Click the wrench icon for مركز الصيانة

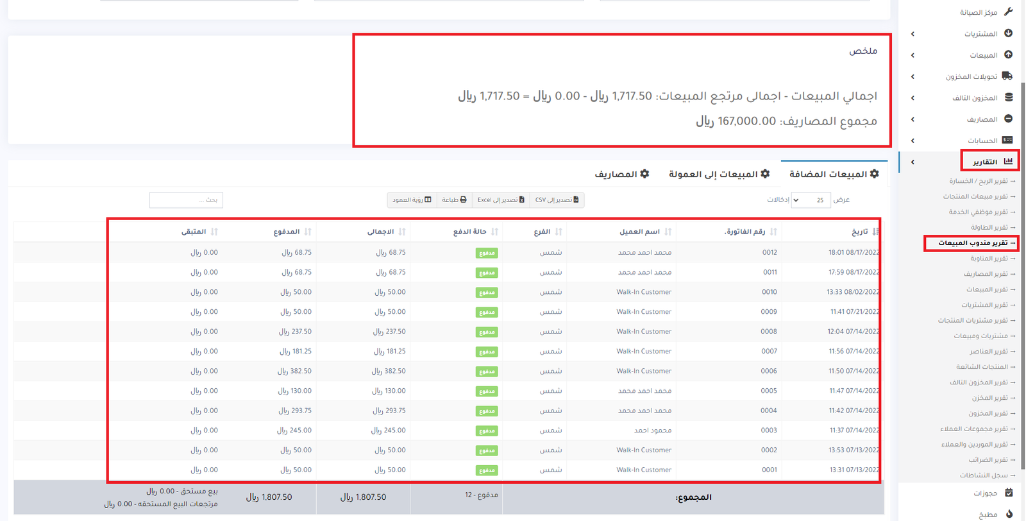1008,12
